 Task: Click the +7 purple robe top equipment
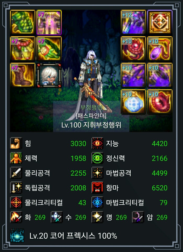tap(49, 22)
